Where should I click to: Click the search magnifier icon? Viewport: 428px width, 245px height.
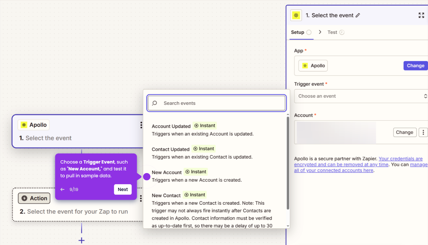coord(155,103)
